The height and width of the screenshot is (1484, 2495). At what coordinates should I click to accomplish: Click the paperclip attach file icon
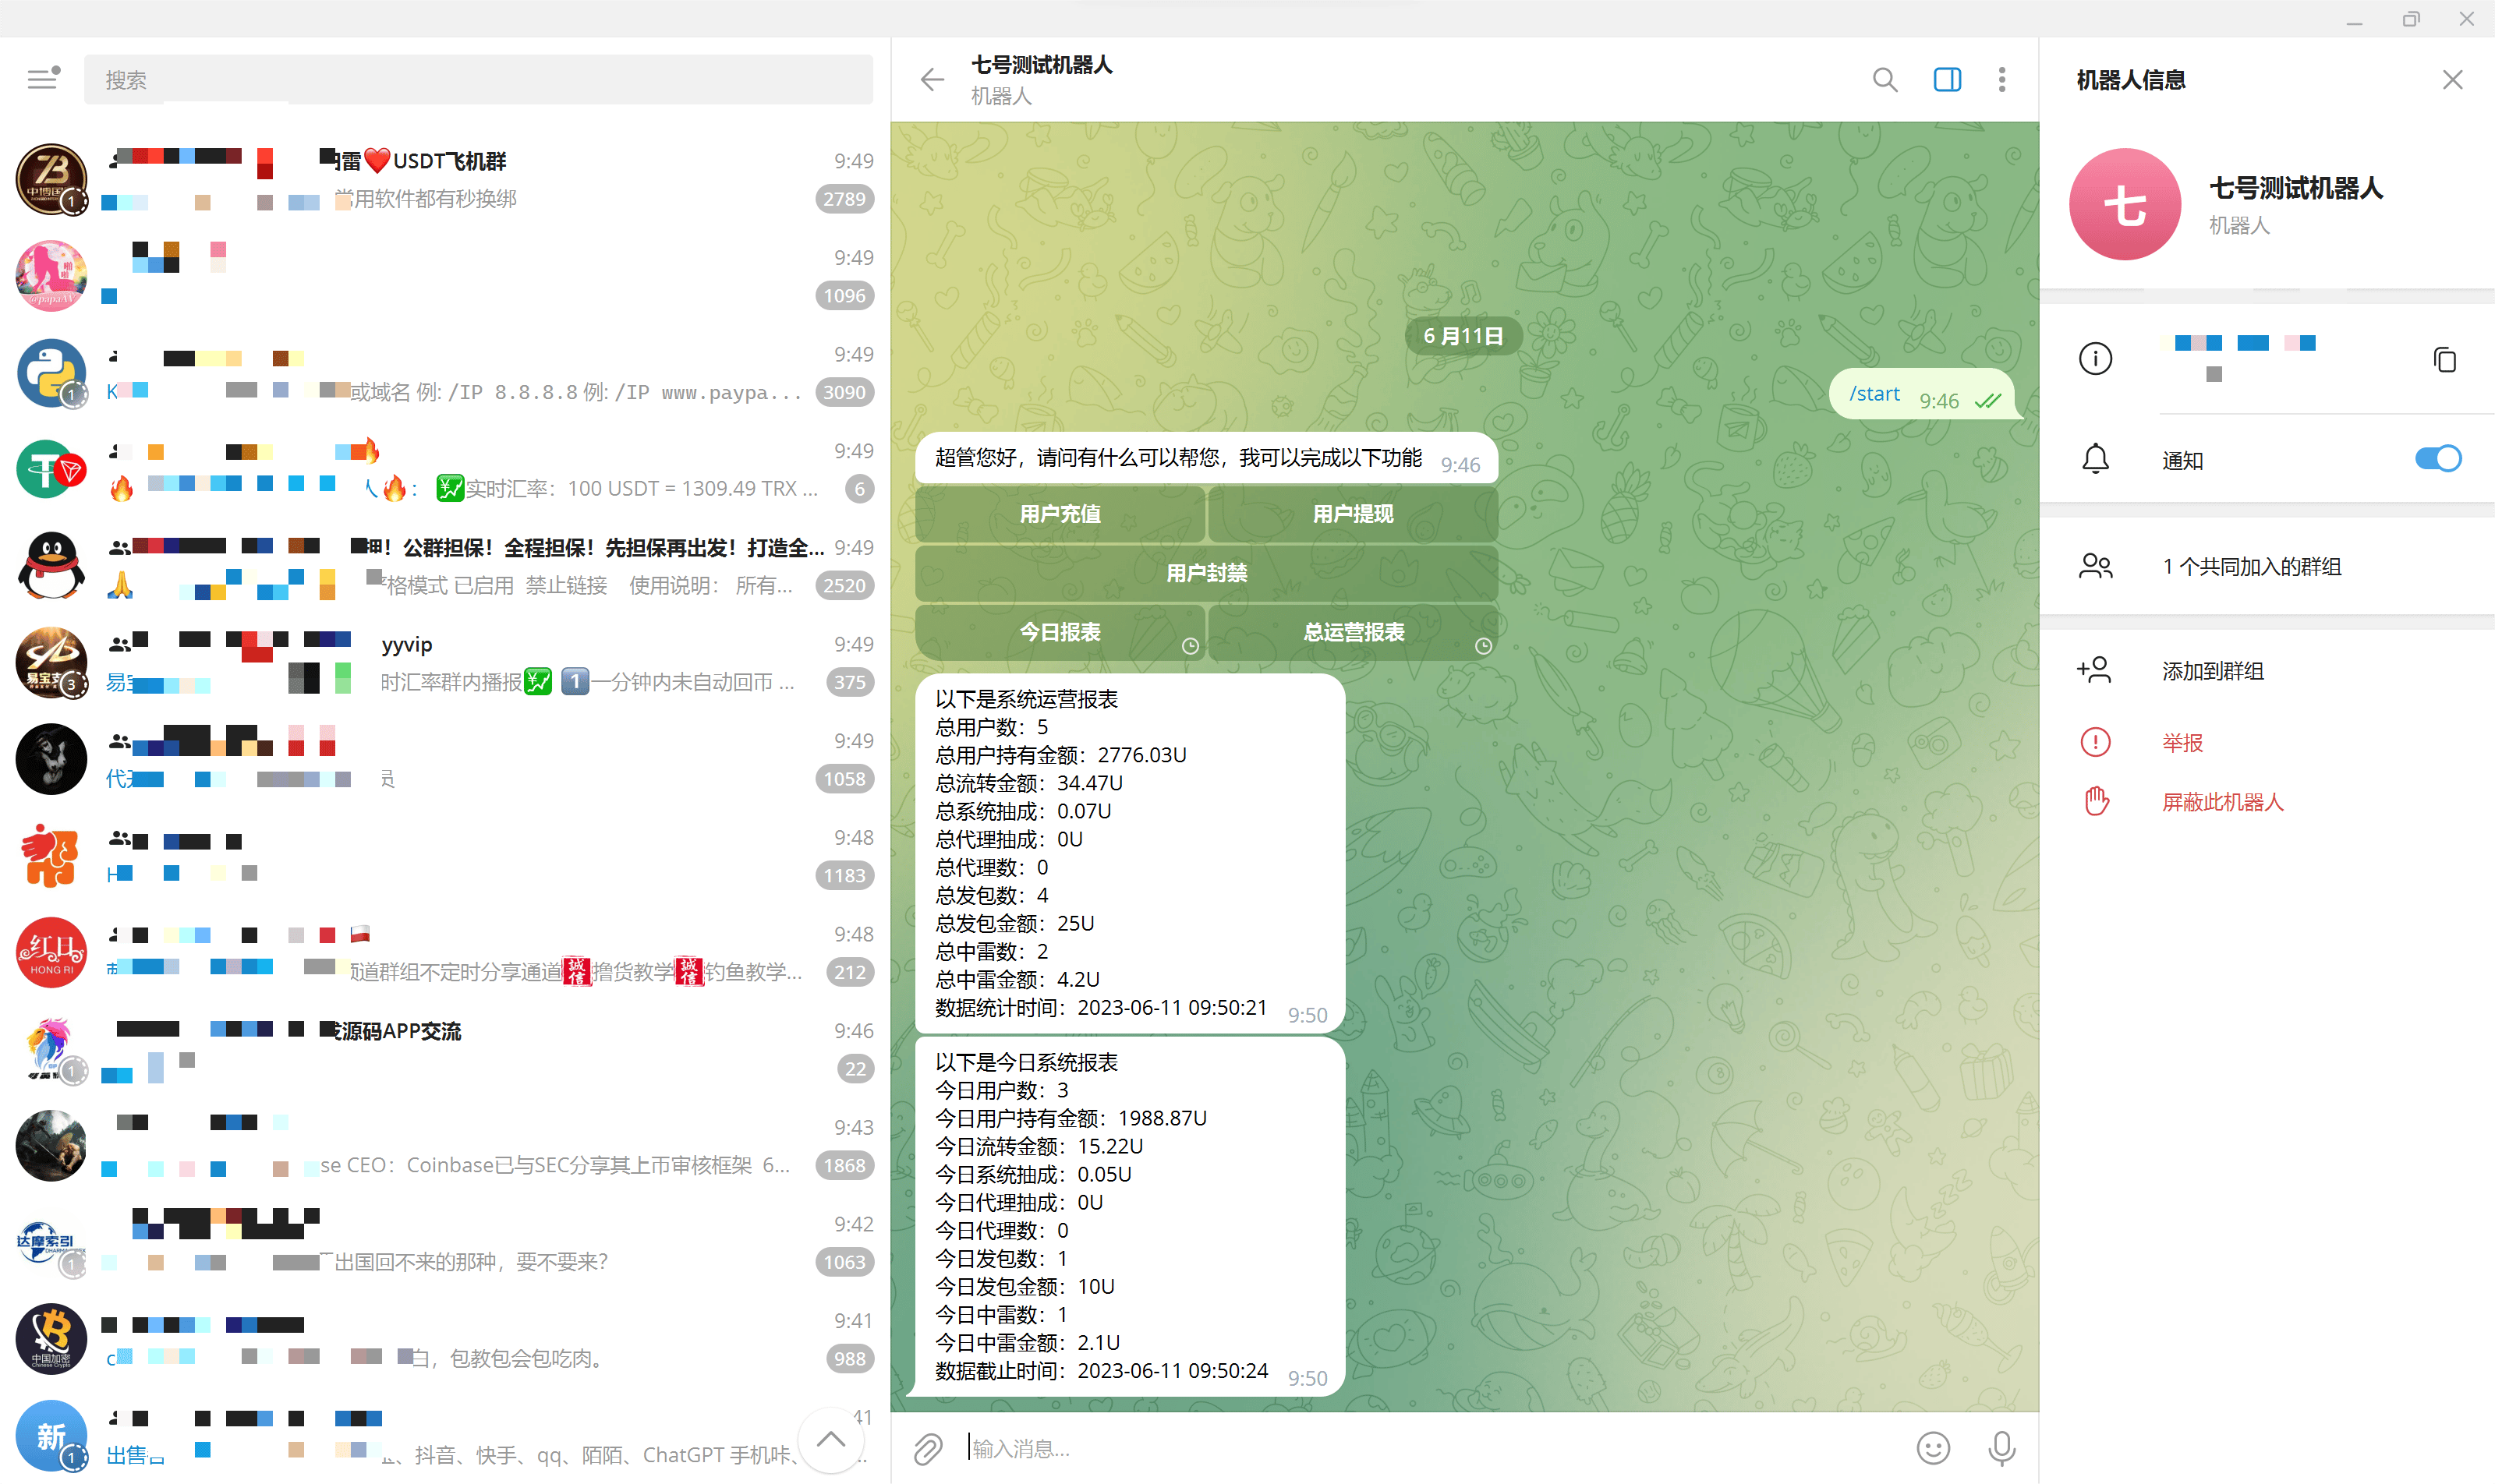pyautogui.click(x=927, y=1448)
